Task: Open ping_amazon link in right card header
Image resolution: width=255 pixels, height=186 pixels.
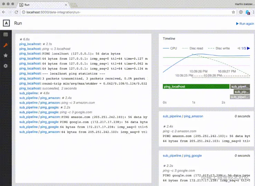Action: pos(193,116)
